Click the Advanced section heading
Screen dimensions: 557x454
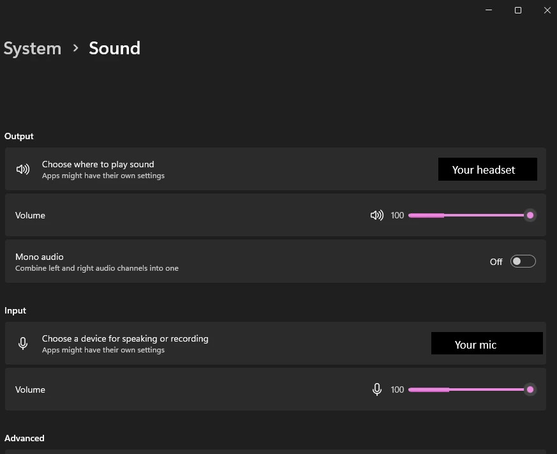point(24,438)
